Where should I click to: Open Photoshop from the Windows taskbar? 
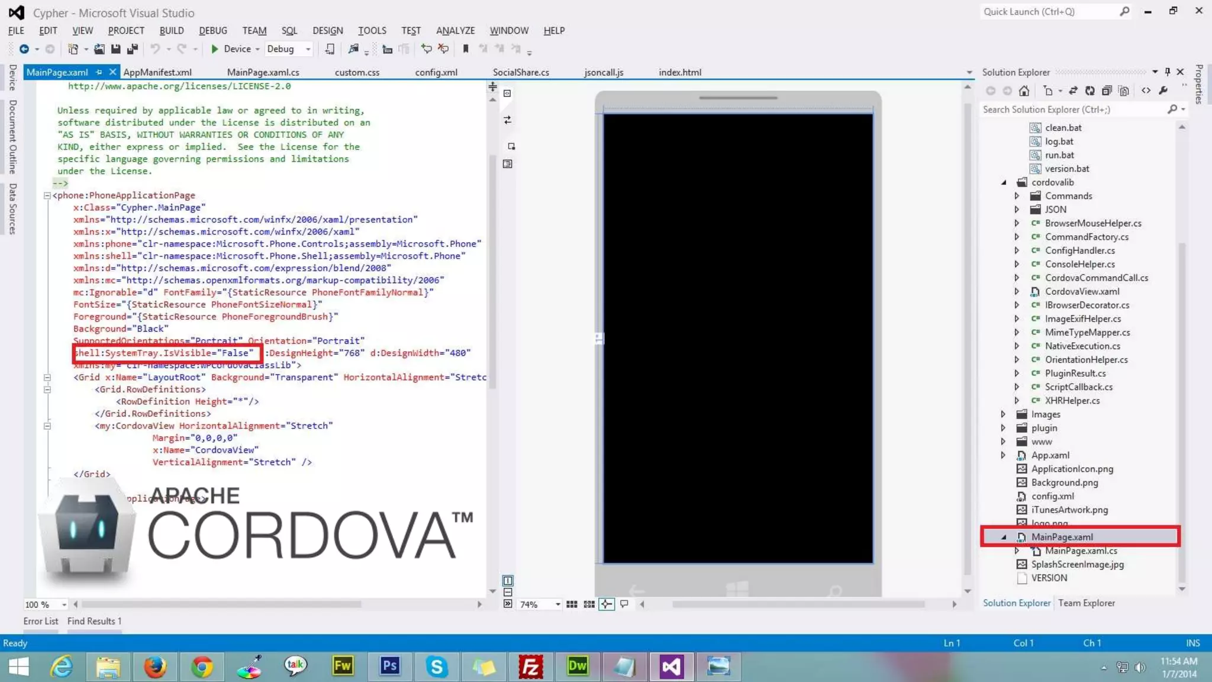pyautogui.click(x=389, y=667)
